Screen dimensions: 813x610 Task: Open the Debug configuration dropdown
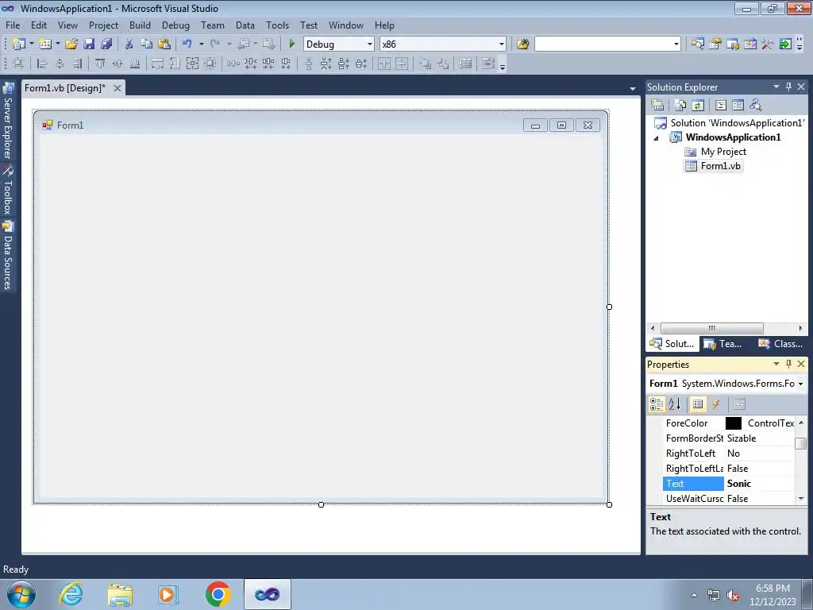370,44
